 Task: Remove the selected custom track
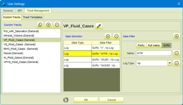pos(57,25)
